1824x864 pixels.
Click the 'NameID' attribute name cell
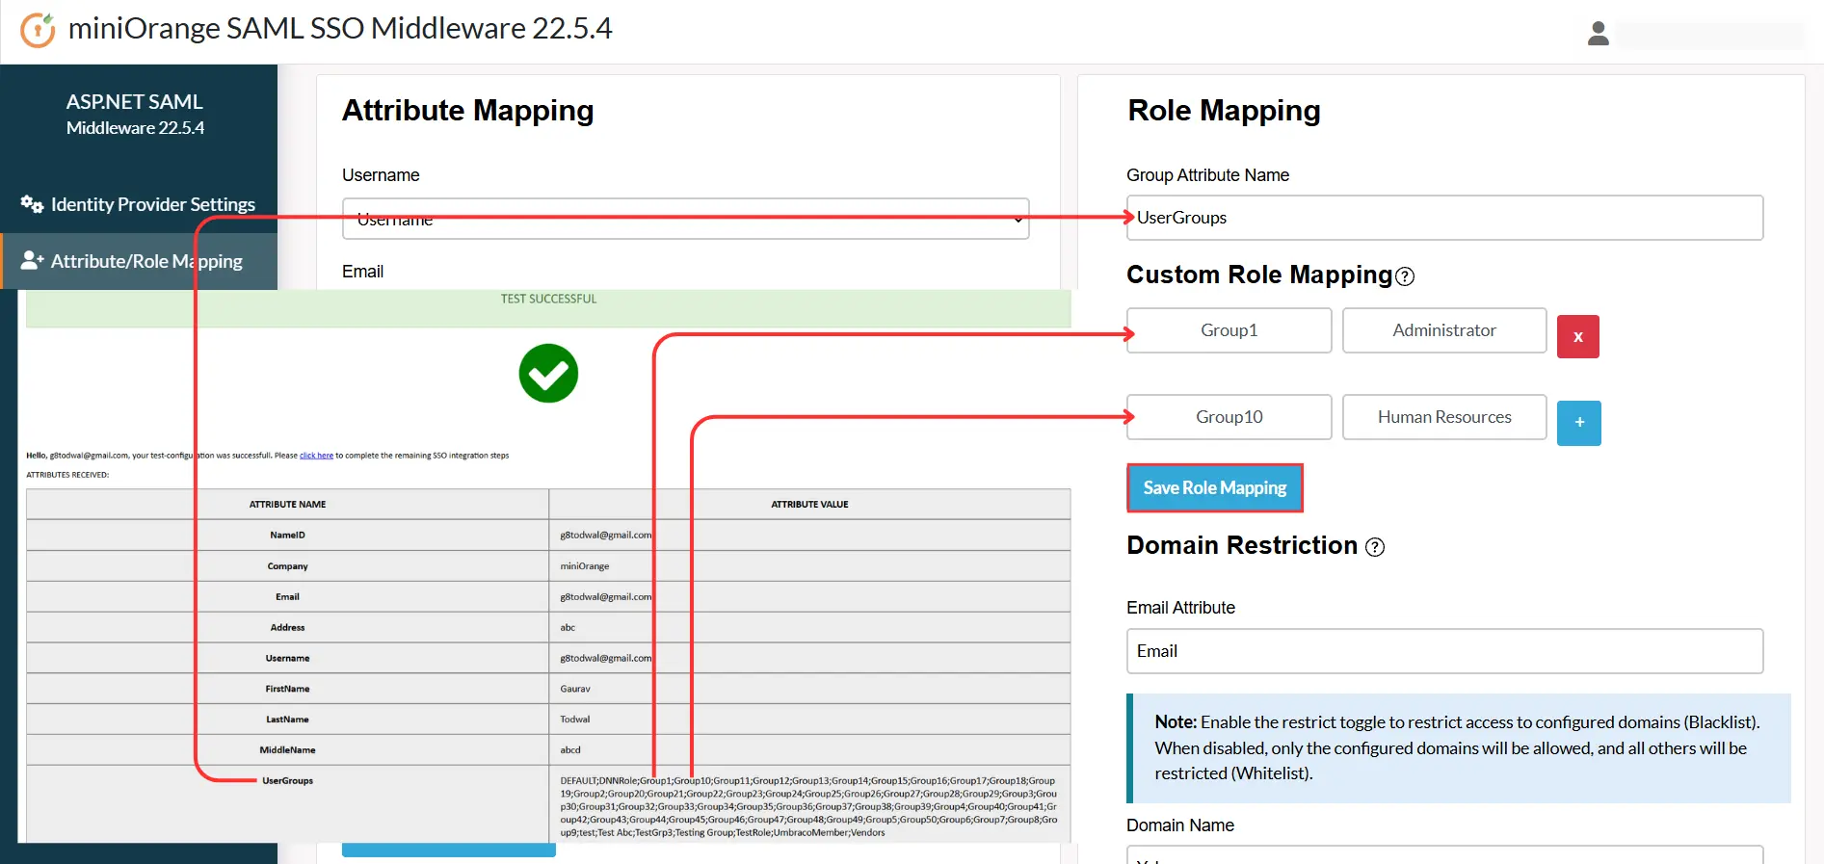click(x=287, y=535)
